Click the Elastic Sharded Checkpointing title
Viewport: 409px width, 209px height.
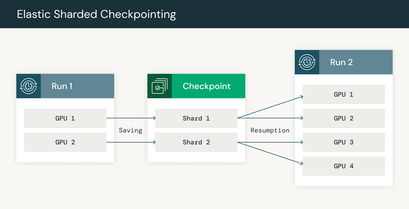tap(96, 14)
